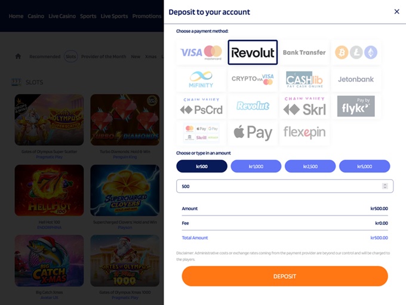Pick the kr5,000 preset amount
The width and height of the screenshot is (406, 305).
[x=364, y=166]
